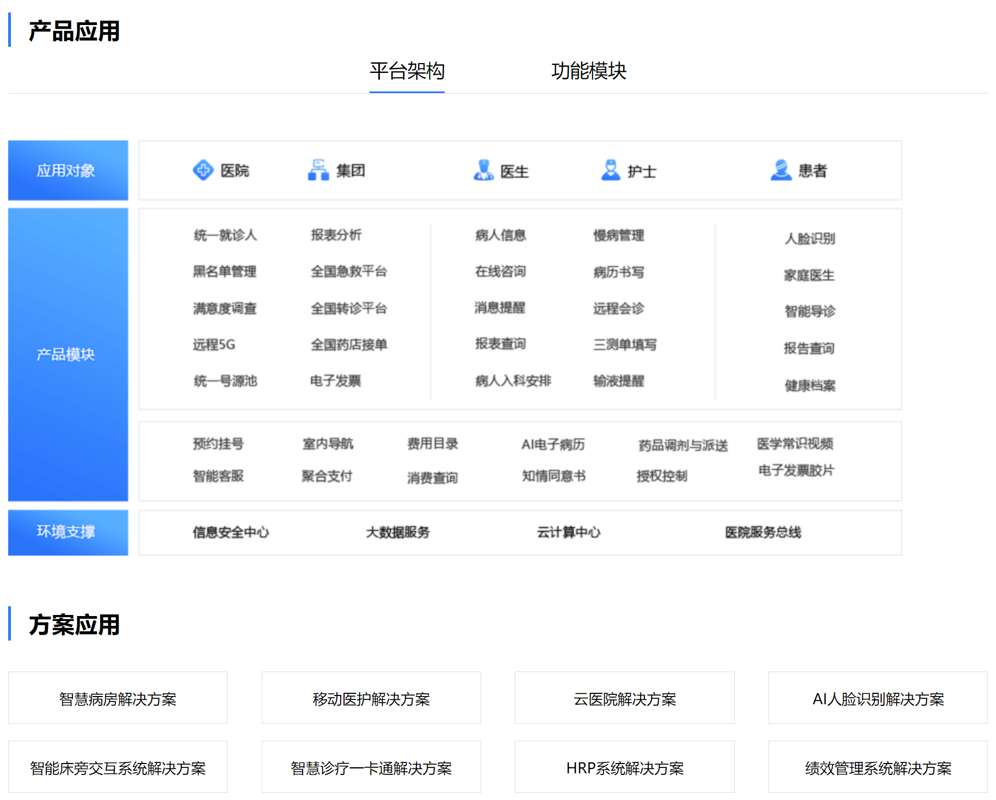Screen dimensions: 996x800
Task: Click AI人脸识别解决方案 card
Action: (x=877, y=698)
